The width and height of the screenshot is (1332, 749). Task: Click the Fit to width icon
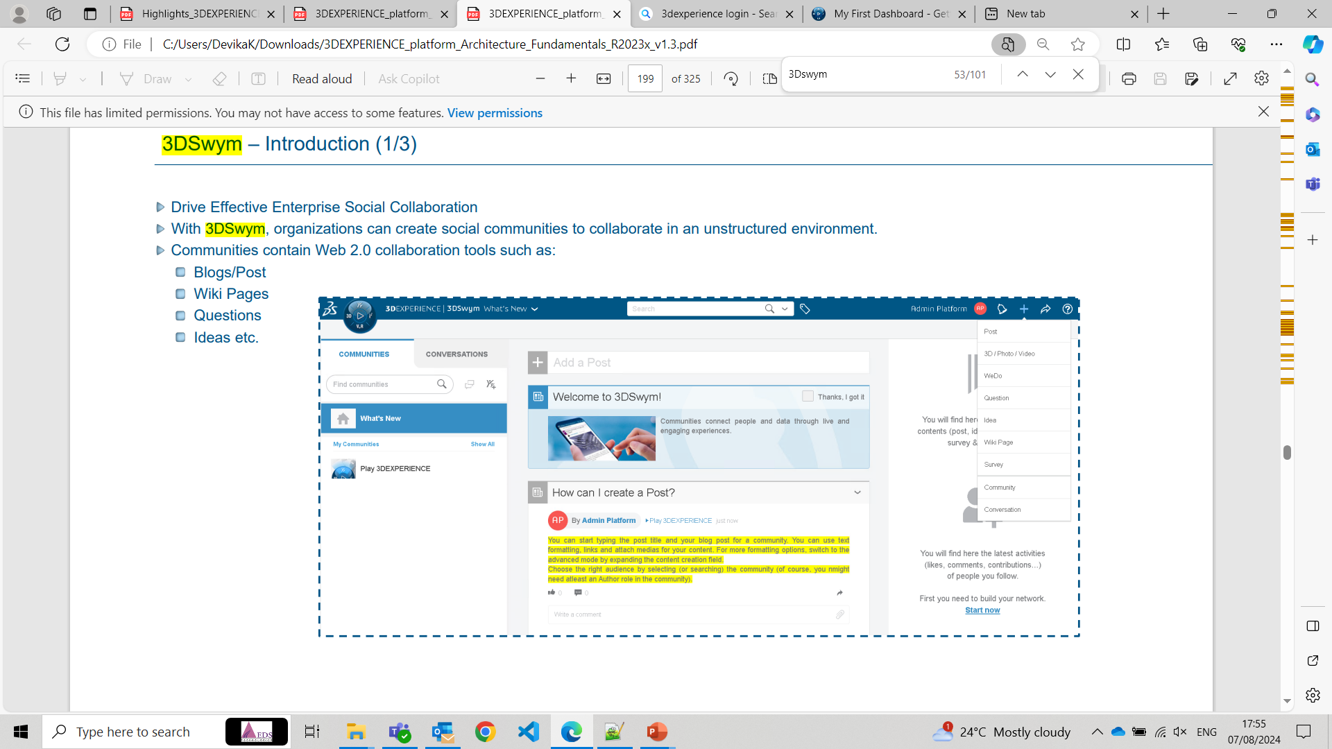pyautogui.click(x=604, y=79)
